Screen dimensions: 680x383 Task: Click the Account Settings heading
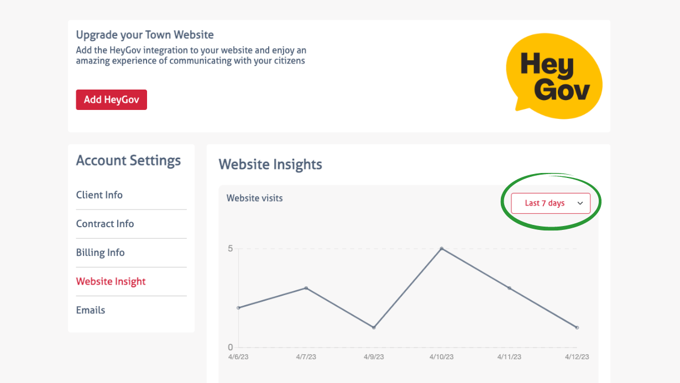point(128,161)
